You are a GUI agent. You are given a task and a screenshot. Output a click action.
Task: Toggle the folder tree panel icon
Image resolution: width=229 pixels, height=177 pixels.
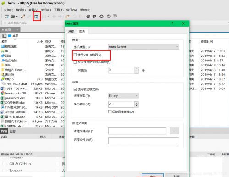[x=4, y=36]
